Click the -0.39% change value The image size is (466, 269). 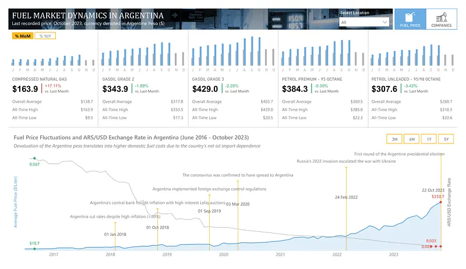click(322, 86)
